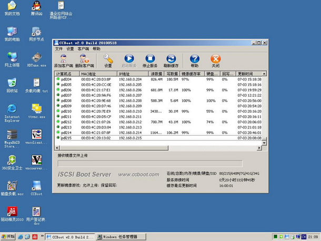Click the CCBoot v2.0 taskbar button

pos(70,237)
